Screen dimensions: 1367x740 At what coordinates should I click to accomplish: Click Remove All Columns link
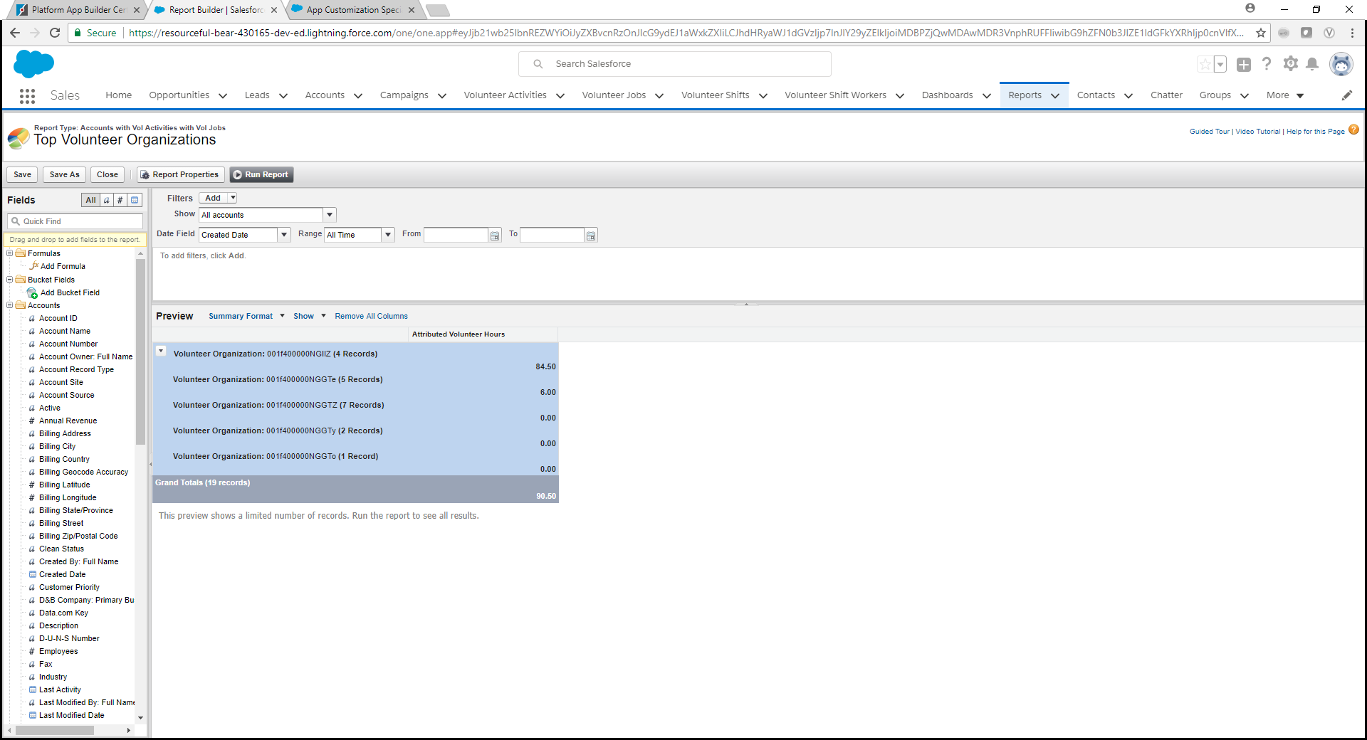(x=371, y=316)
